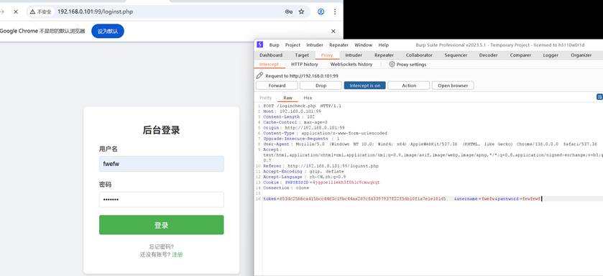Switch to the Target tab

pyautogui.click(x=302, y=55)
